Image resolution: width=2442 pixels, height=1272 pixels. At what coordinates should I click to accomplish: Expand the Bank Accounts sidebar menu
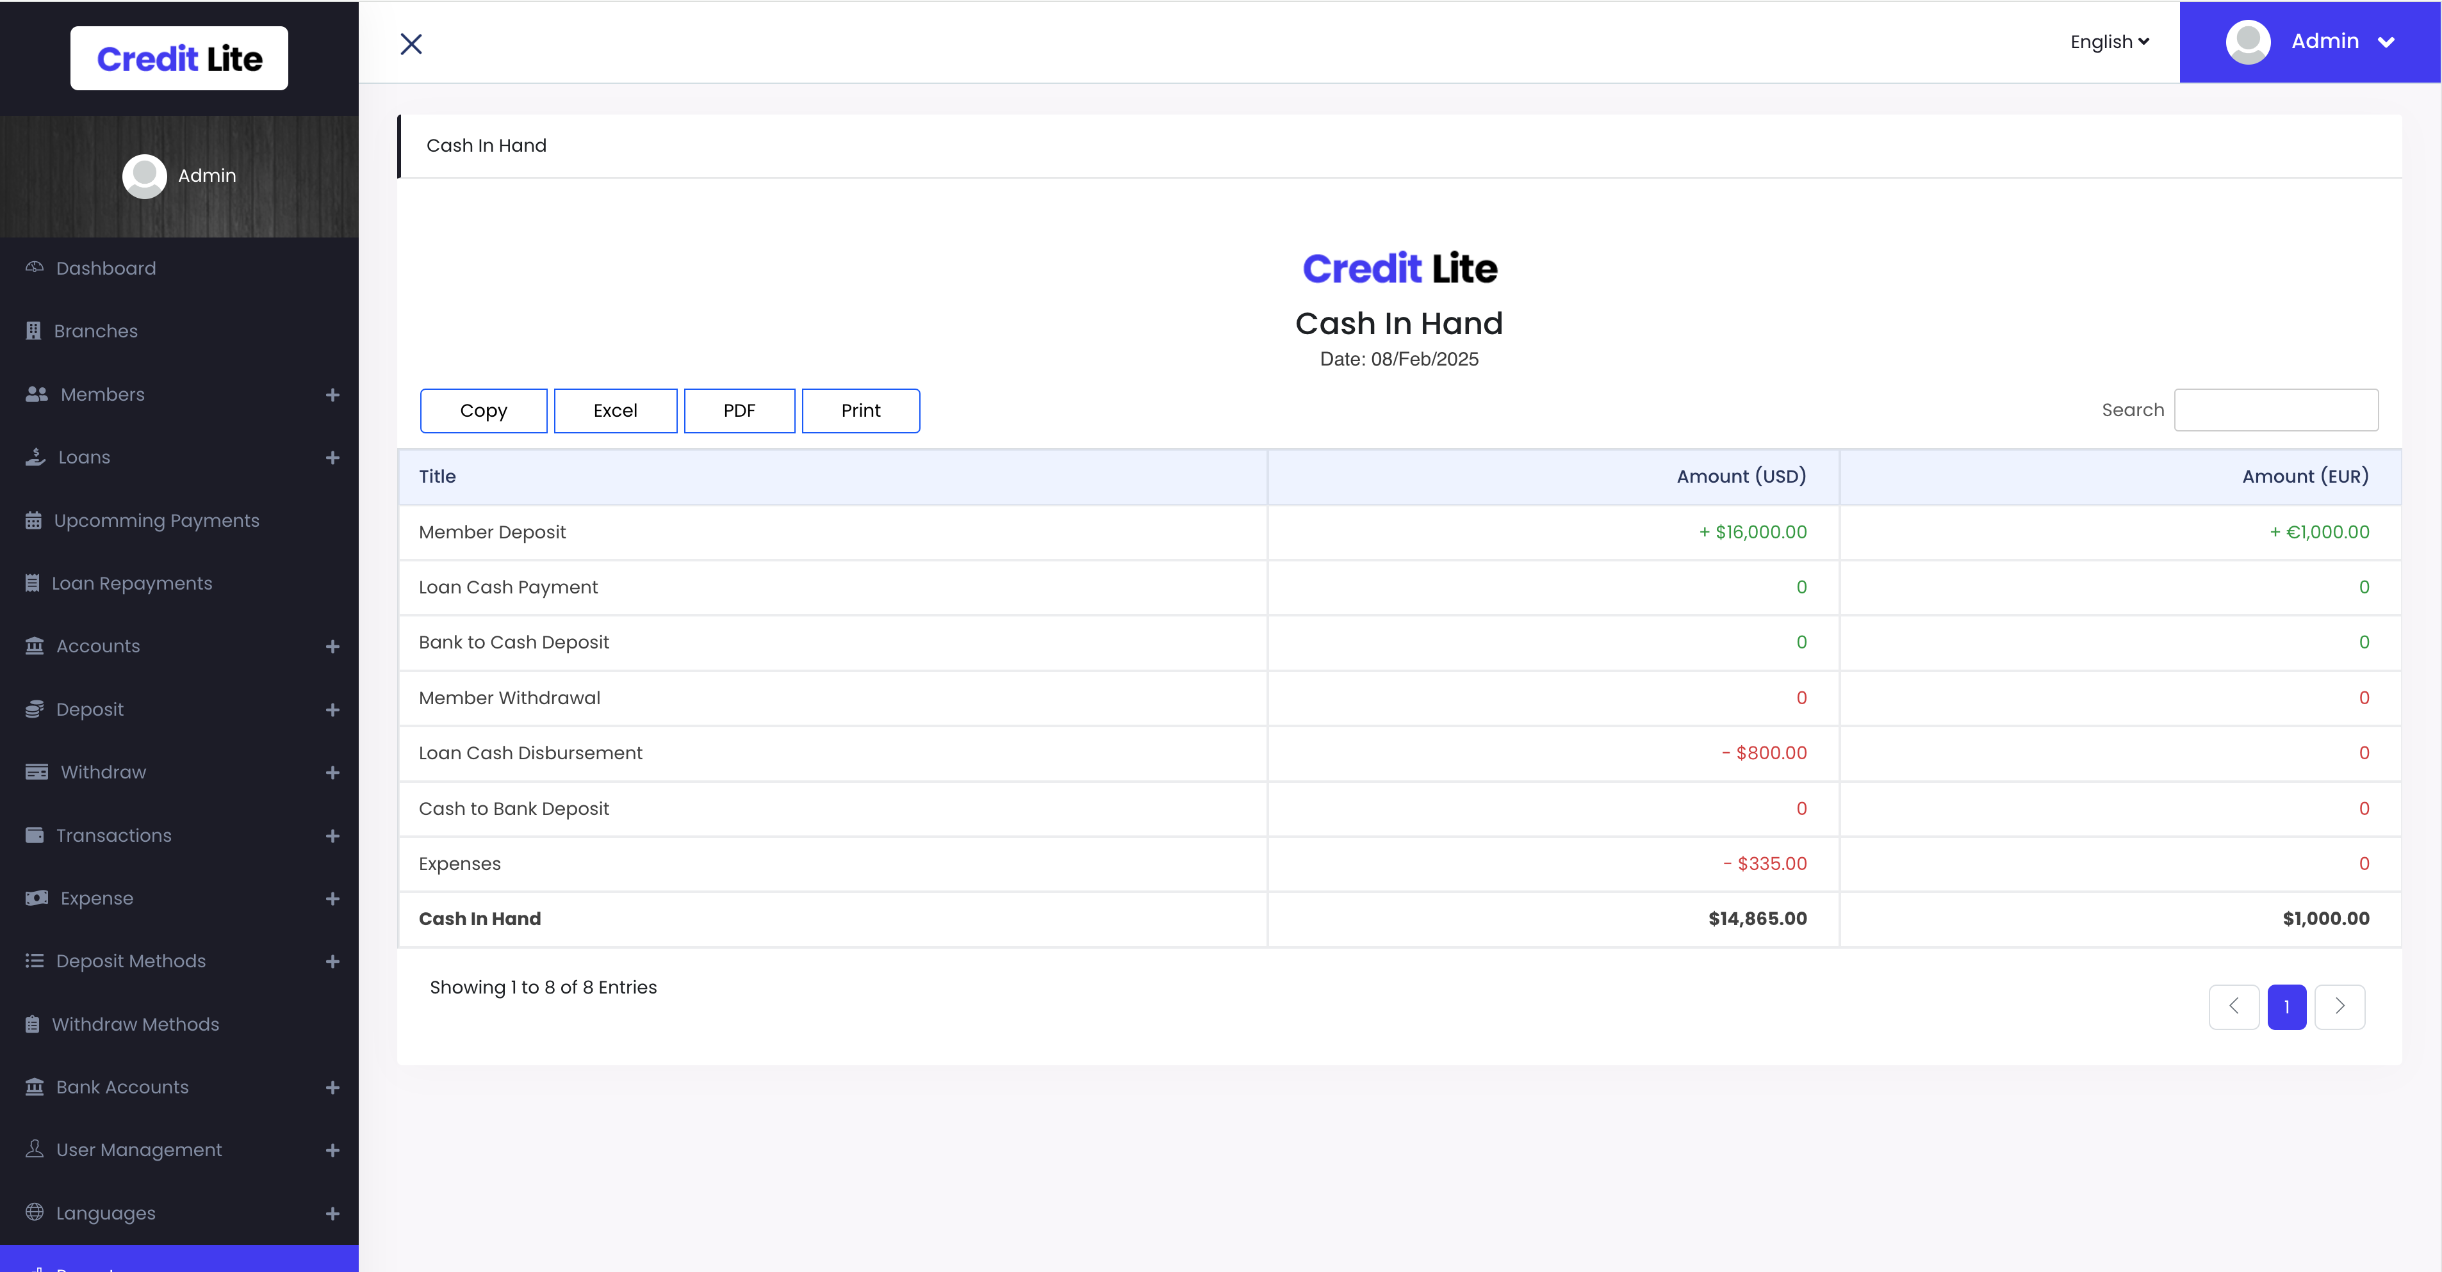point(332,1086)
